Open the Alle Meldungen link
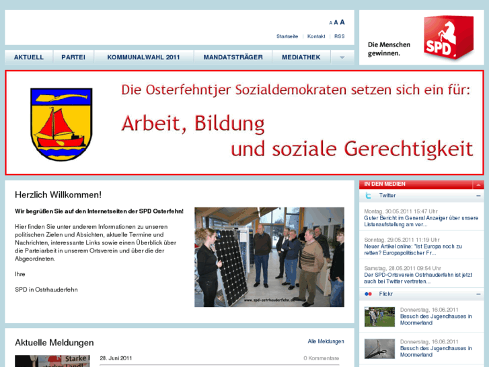The image size is (489, 367). point(326,341)
